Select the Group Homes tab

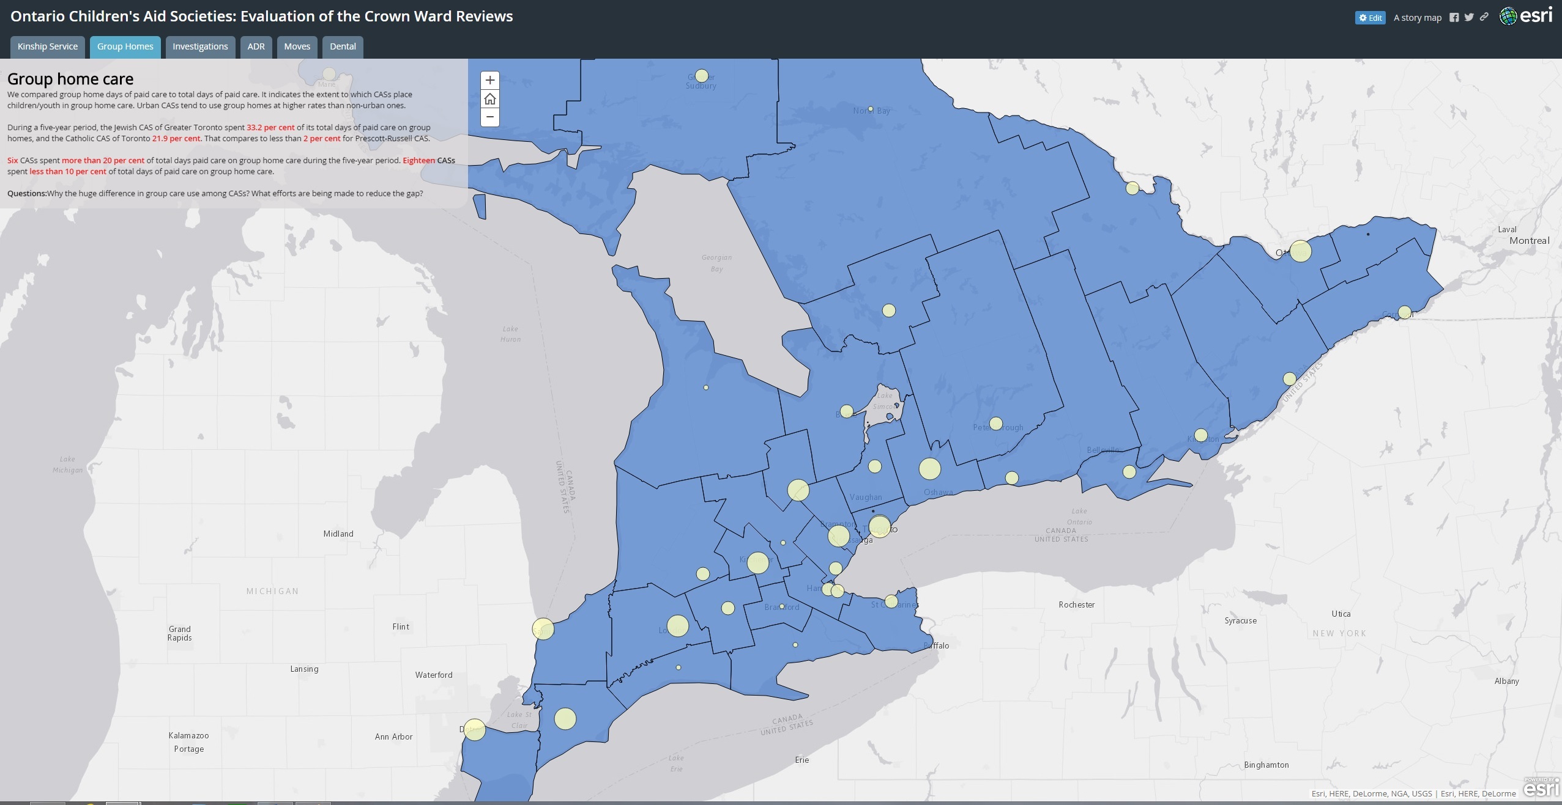[125, 46]
